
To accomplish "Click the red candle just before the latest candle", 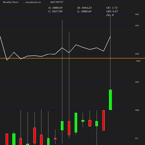I will click(104, 120).
